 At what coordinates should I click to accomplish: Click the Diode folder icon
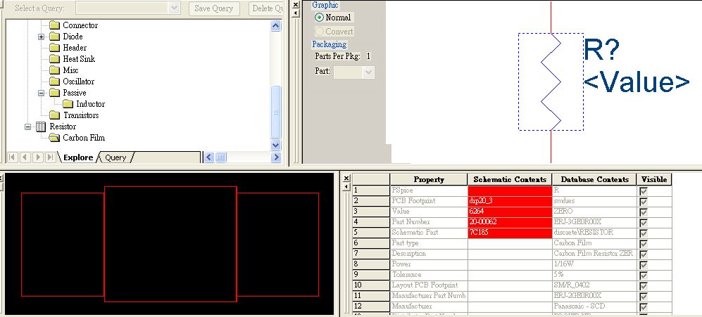55,37
